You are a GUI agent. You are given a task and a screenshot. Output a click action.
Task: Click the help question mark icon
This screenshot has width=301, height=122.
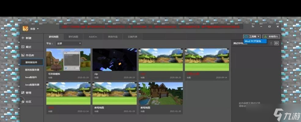(x=253, y=27)
